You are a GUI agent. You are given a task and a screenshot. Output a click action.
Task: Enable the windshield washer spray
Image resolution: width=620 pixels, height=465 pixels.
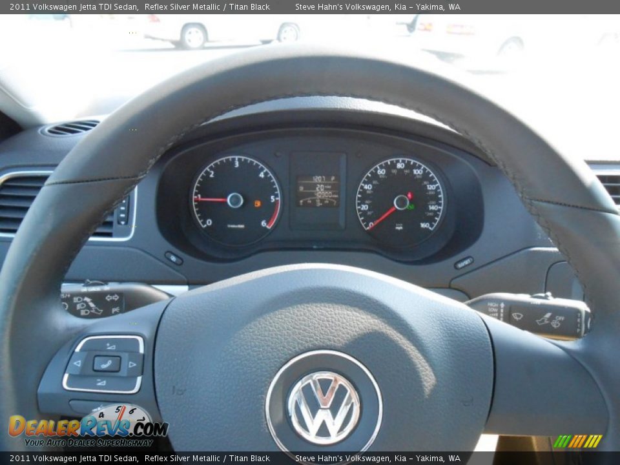(544, 321)
